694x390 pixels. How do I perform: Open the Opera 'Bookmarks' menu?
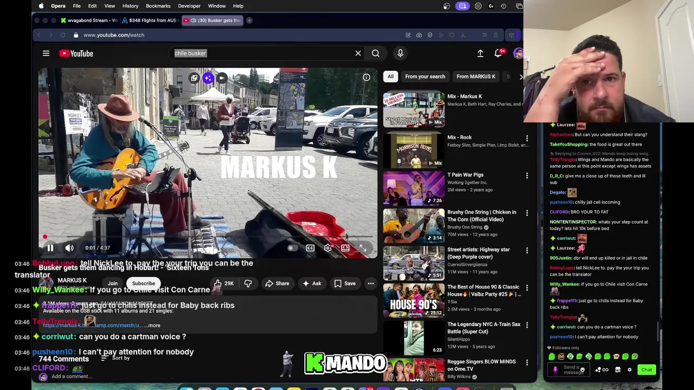tap(158, 6)
